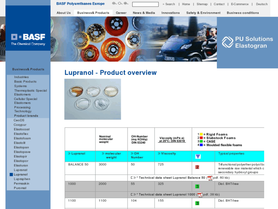Click the Lupranol petri dishes product image
The image size is (278, 209).
click(93, 99)
